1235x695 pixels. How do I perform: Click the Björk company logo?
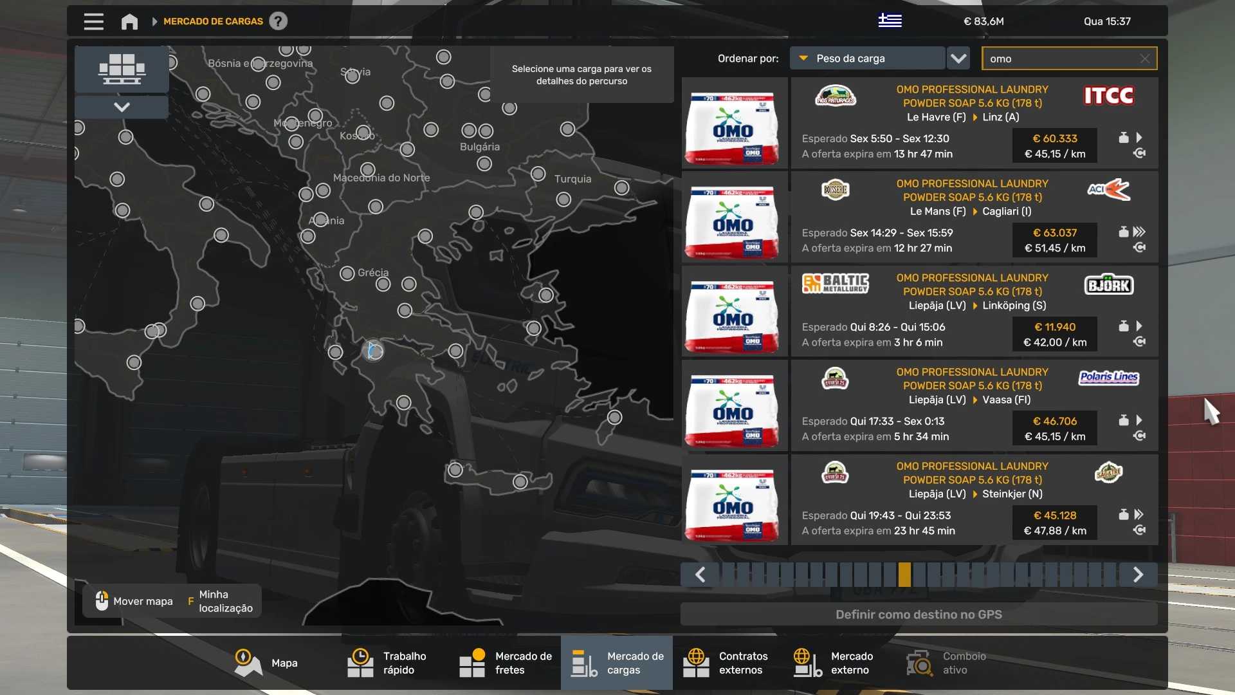tap(1109, 284)
